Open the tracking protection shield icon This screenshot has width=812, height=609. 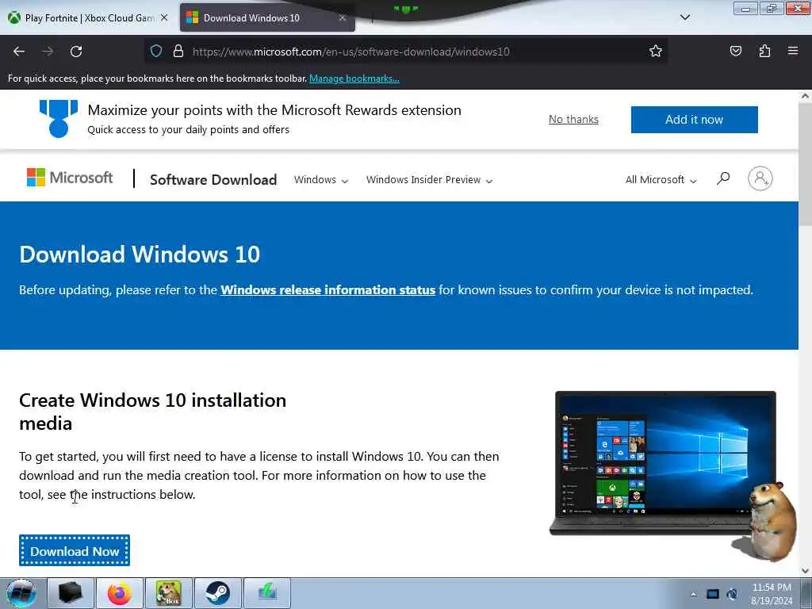[156, 51]
